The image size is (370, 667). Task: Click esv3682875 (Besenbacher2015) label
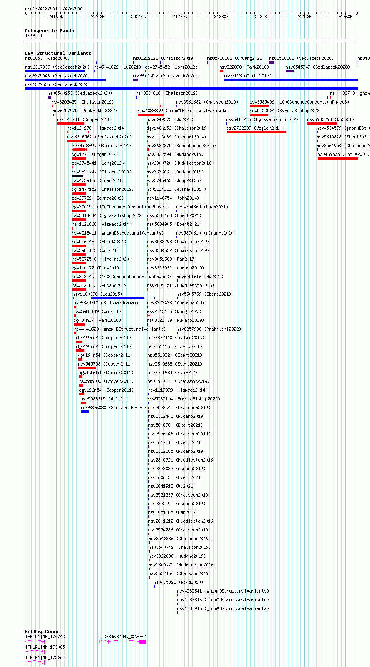[181, 146]
